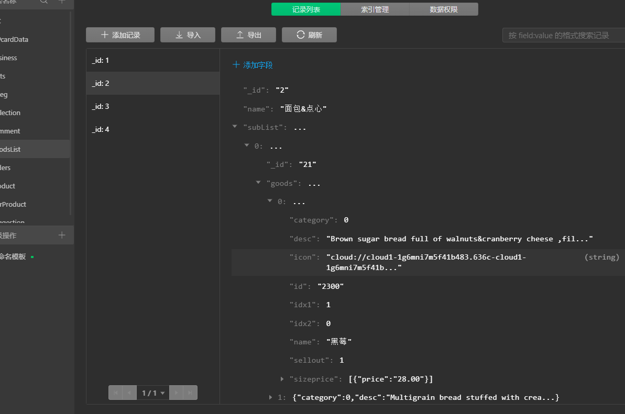Click the plus icon in collection header
The image size is (625, 414).
[x=62, y=2]
